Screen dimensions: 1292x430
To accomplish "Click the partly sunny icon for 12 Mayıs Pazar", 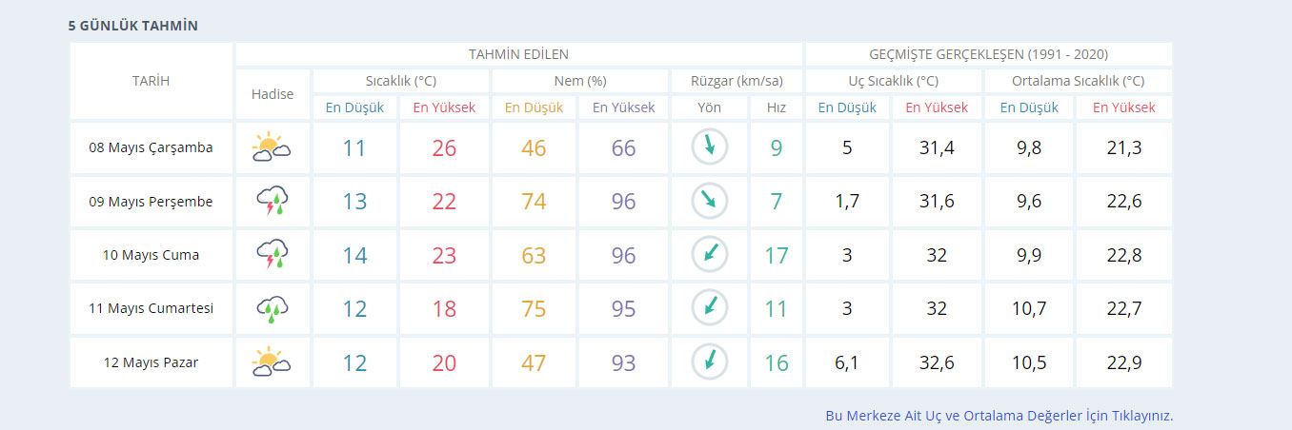I will point(272,362).
